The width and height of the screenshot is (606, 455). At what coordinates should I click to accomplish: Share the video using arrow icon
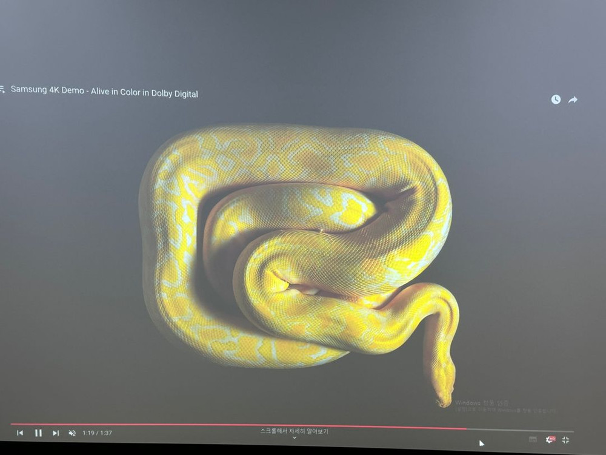coord(573,99)
